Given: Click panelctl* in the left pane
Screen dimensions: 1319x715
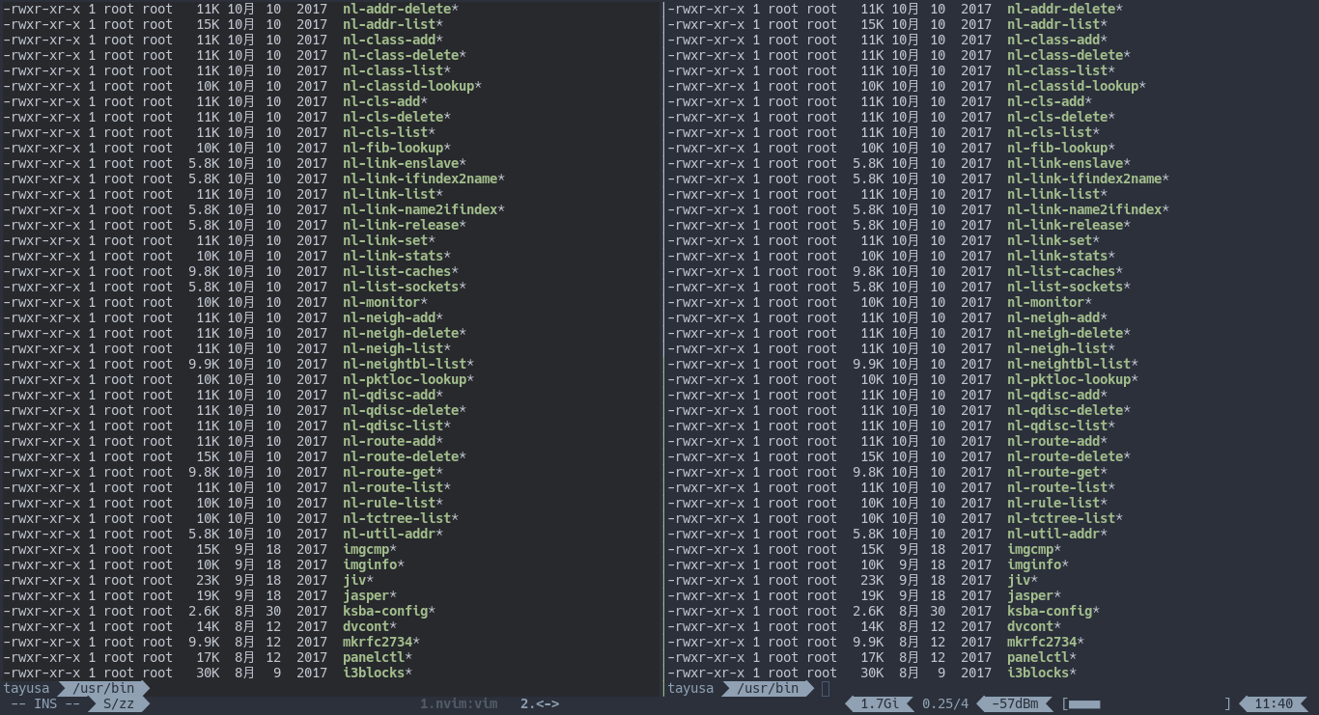Looking at the screenshot, I should coord(378,657).
